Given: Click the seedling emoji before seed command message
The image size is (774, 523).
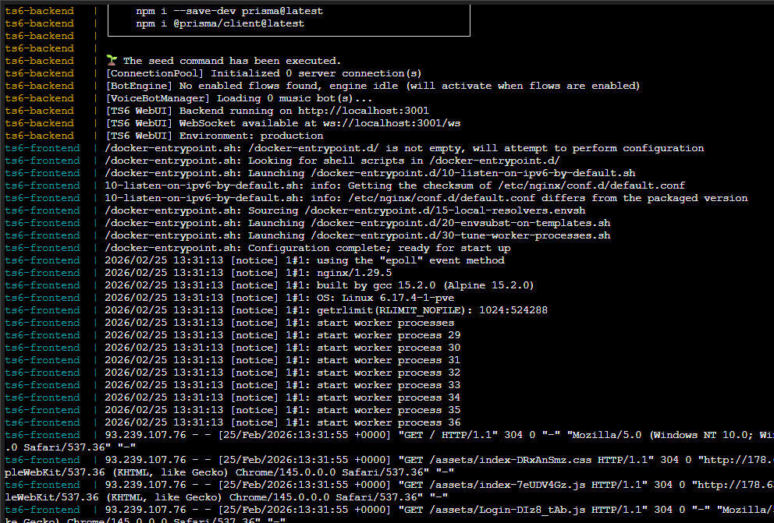Looking at the screenshot, I should (x=111, y=61).
